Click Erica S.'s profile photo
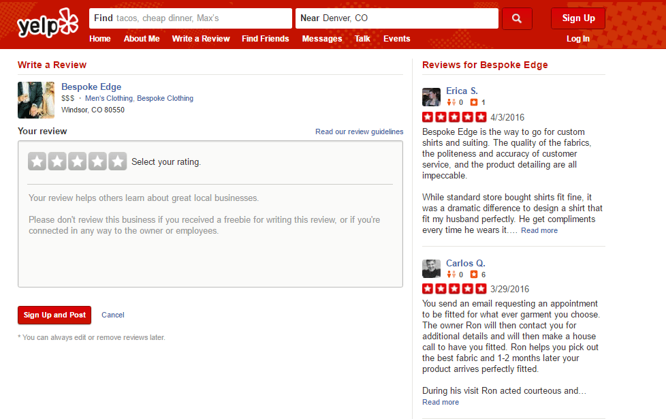Viewport: 666px width, 419px height. click(x=431, y=97)
